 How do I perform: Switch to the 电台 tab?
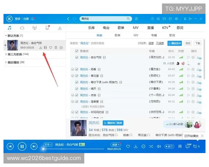coord(106,28)
